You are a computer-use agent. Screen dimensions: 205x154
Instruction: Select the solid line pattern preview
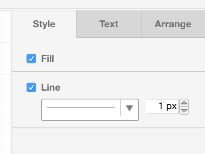click(x=81, y=107)
